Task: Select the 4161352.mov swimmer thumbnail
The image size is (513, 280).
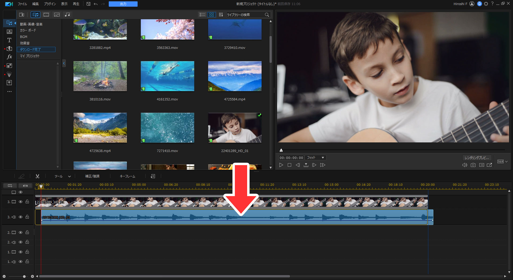Action: [x=168, y=76]
